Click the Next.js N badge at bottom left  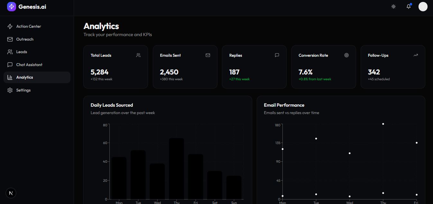click(x=11, y=193)
